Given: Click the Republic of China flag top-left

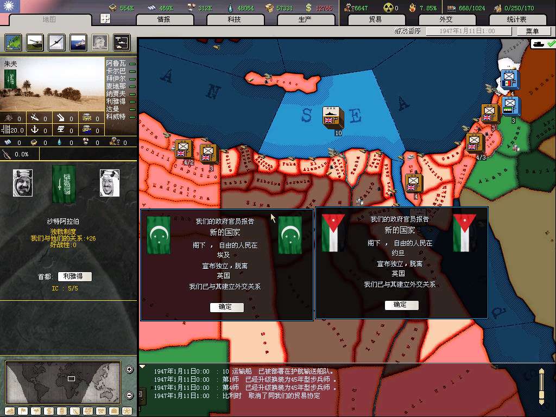Looking at the screenshot, I should [10, 6].
